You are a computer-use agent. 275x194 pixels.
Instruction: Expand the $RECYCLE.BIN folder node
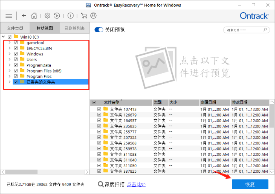click(x=9, y=48)
